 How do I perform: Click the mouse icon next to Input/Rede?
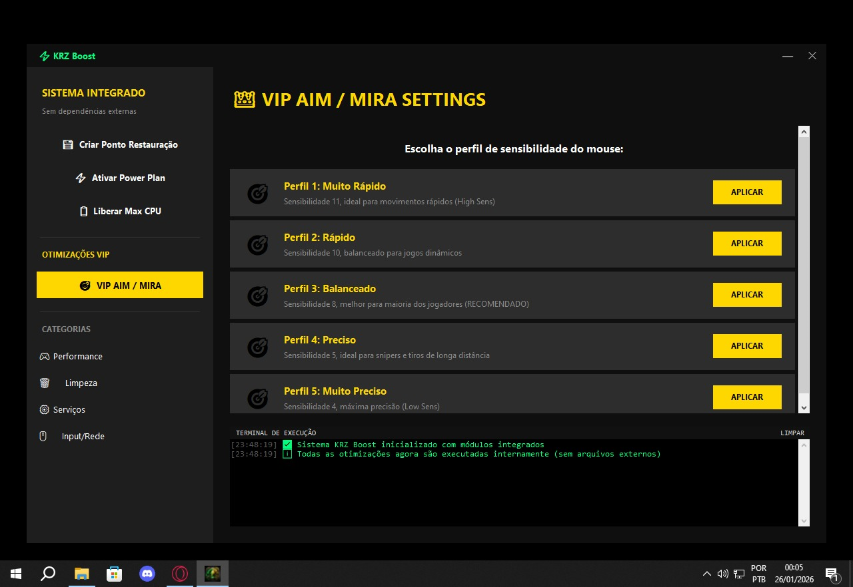(x=43, y=437)
